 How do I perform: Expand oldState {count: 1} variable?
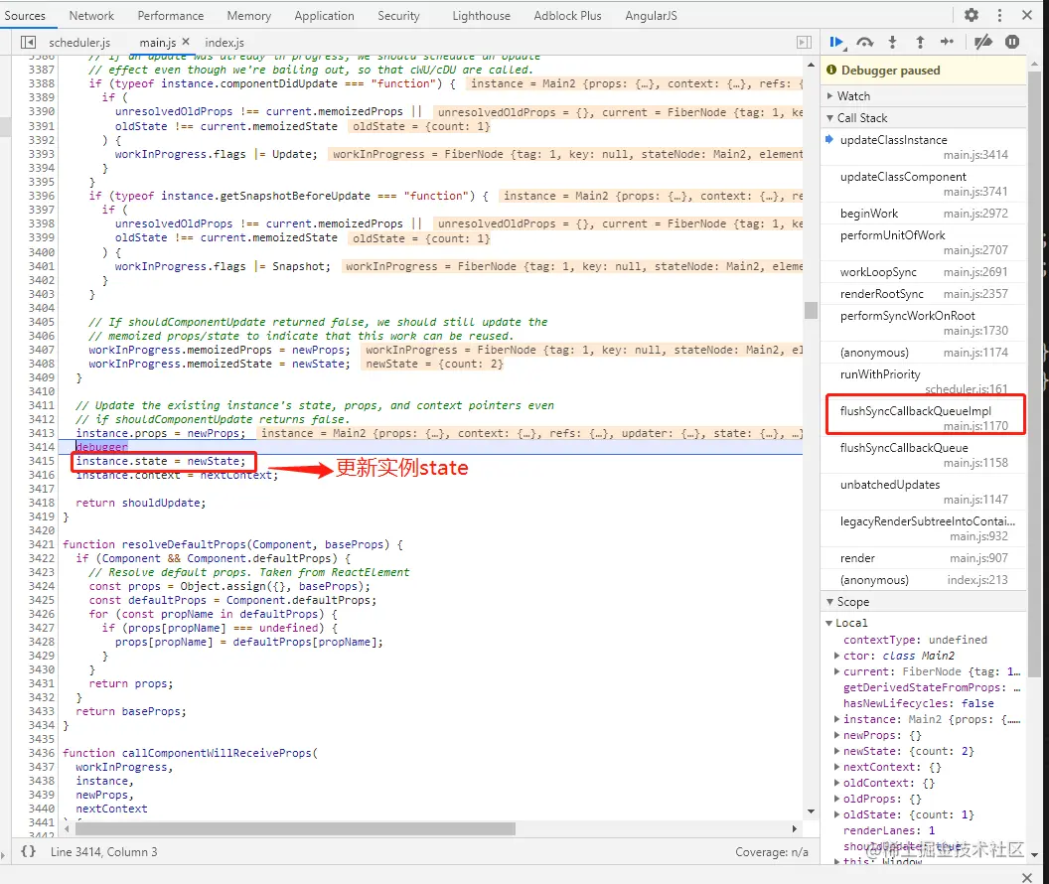(836, 814)
